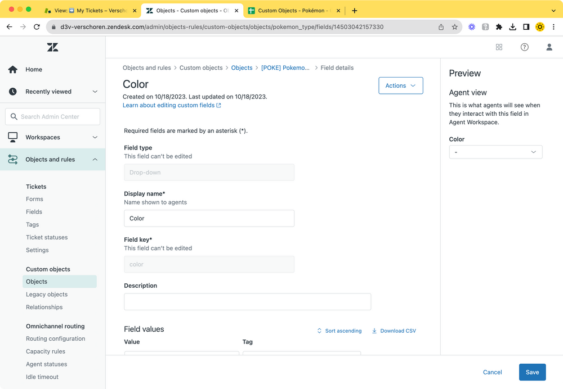This screenshot has width=563, height=389.
Task: Click the Home icon in sidebar
Action: click(12, 69)
